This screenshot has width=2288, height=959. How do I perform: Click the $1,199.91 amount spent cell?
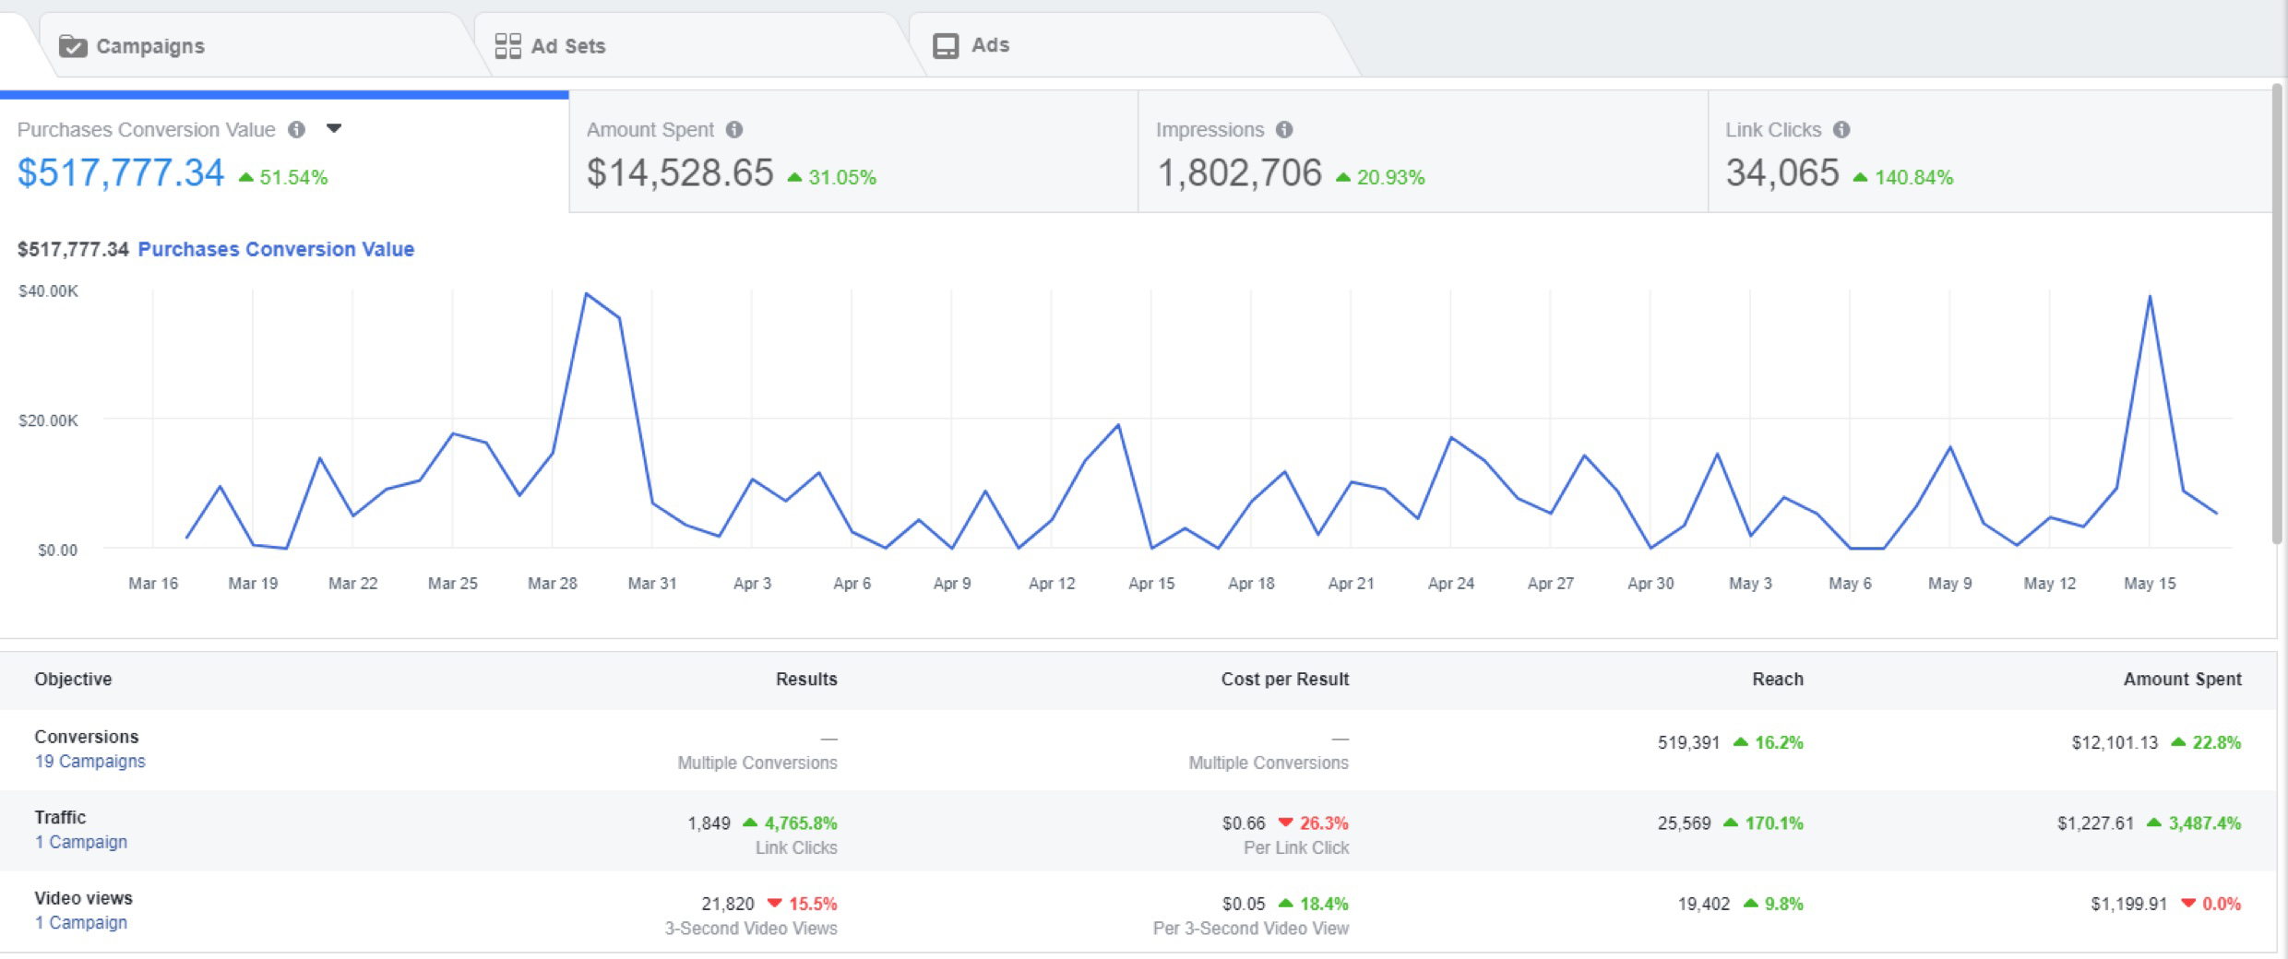click(2128, 904)
